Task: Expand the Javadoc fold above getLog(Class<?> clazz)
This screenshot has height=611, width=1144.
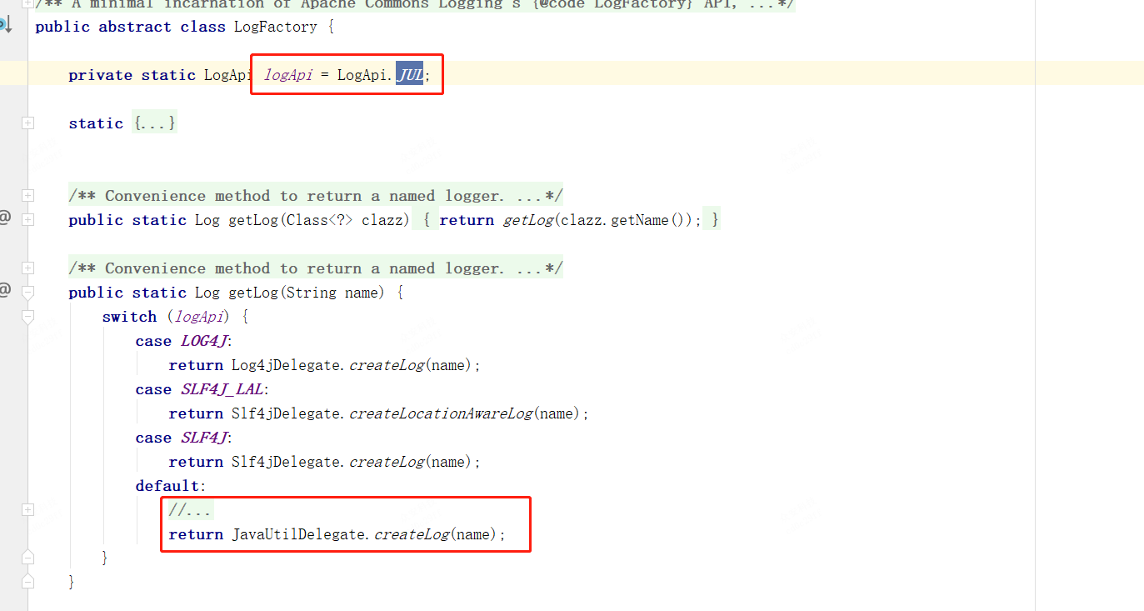Action: pyautogui.click(x=27, y=195)
